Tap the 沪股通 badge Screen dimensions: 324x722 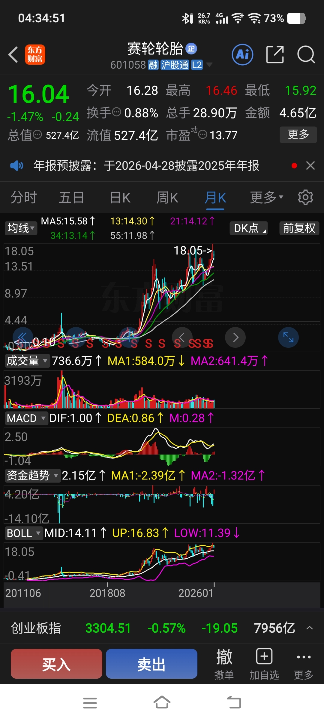pos(175,65)
